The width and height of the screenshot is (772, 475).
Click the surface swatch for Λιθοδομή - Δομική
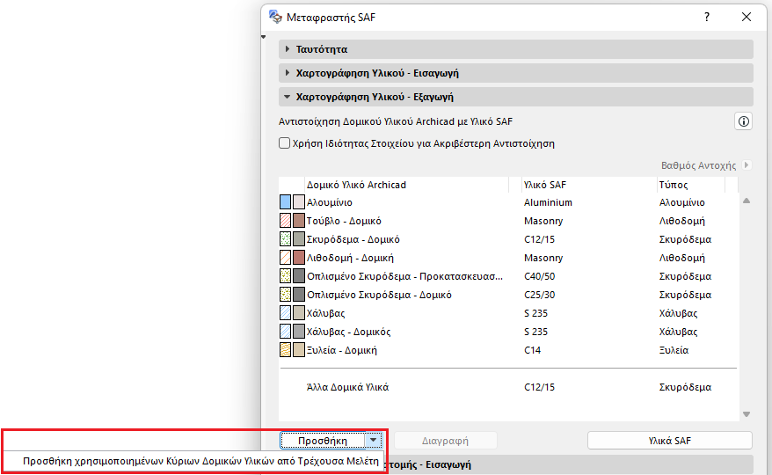[x=298, y=258]
